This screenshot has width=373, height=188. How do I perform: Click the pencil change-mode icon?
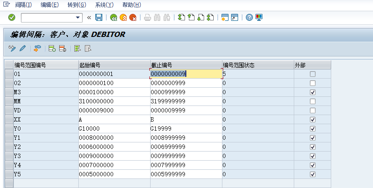point(23,49)
